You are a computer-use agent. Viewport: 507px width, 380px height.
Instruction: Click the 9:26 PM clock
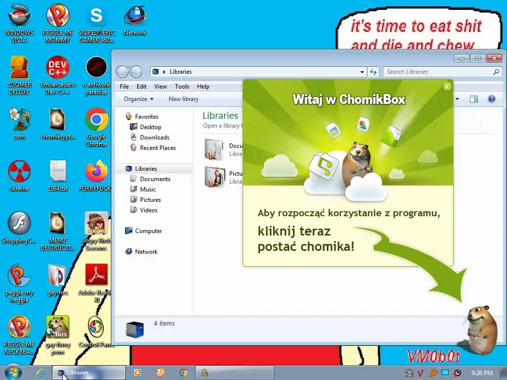tap(482, 373)
